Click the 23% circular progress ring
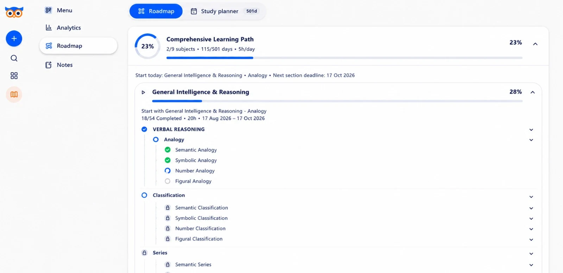563x273 pixels. pyautogui.click(x=148, y=46)
